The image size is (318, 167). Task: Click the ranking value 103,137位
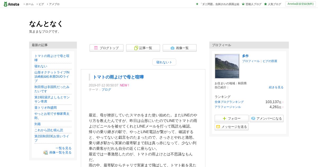(x=273, y=102)
